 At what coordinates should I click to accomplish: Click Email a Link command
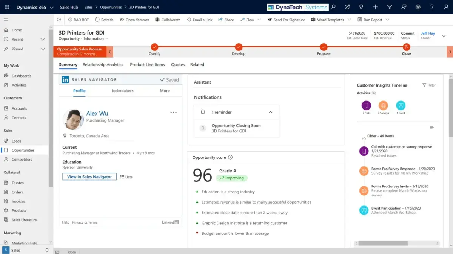tap(200, 20)
